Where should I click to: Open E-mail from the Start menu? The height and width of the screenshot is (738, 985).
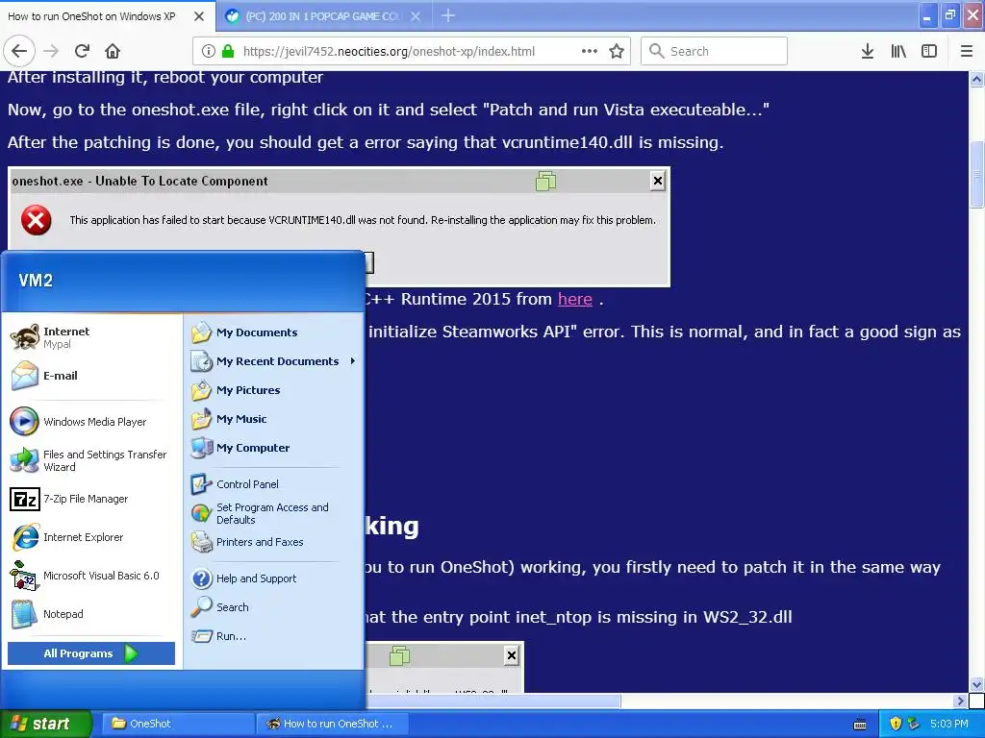(91, 376)
